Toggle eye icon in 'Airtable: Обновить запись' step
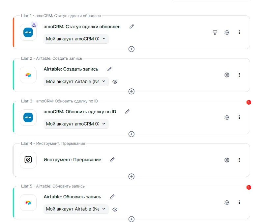 (x=115, y=209)
